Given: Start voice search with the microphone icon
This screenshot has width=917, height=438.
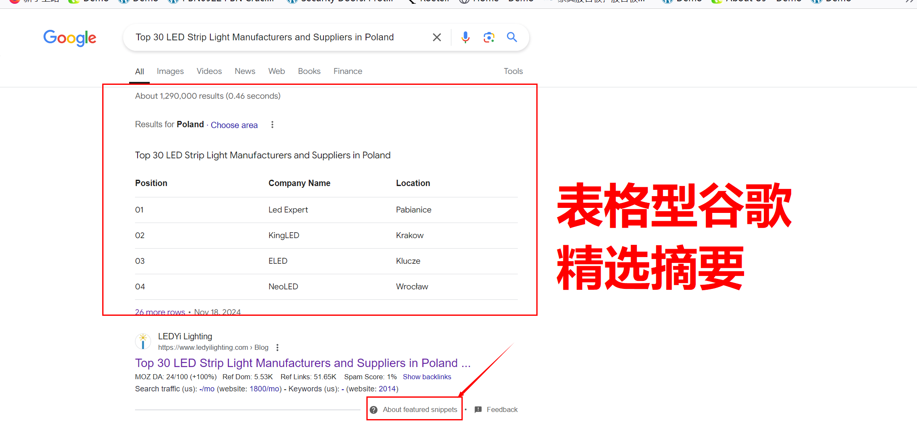Looking at the screenshot, I should click(x=465, y=37).
